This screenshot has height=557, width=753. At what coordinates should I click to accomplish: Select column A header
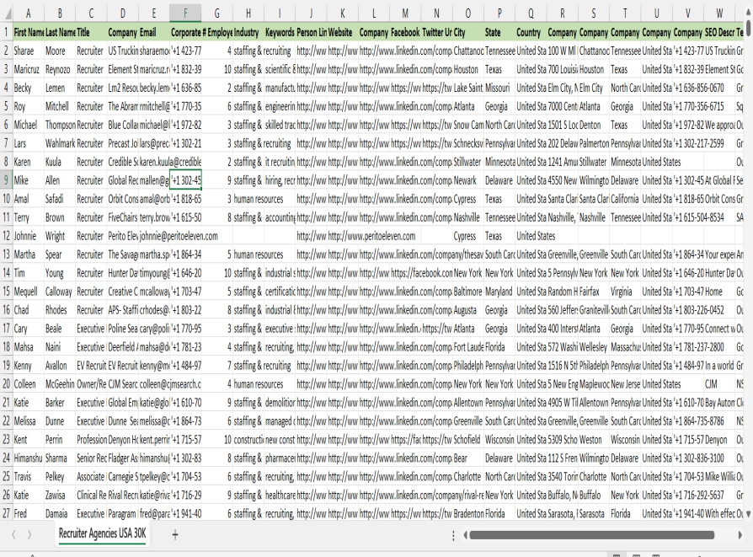click(29, 13)
